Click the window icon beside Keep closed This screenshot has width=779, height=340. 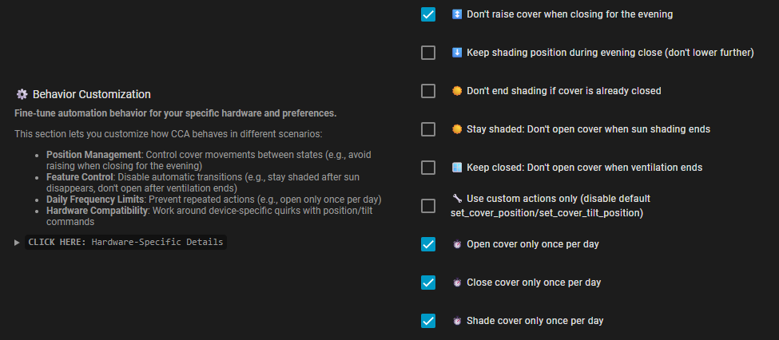coord(457,168)
